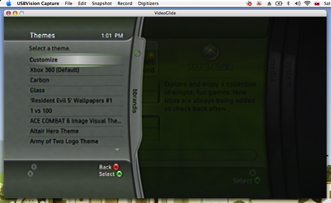Click the dimmed system blade tab
This screenshot has height=203, width=331.
[288, 74]
